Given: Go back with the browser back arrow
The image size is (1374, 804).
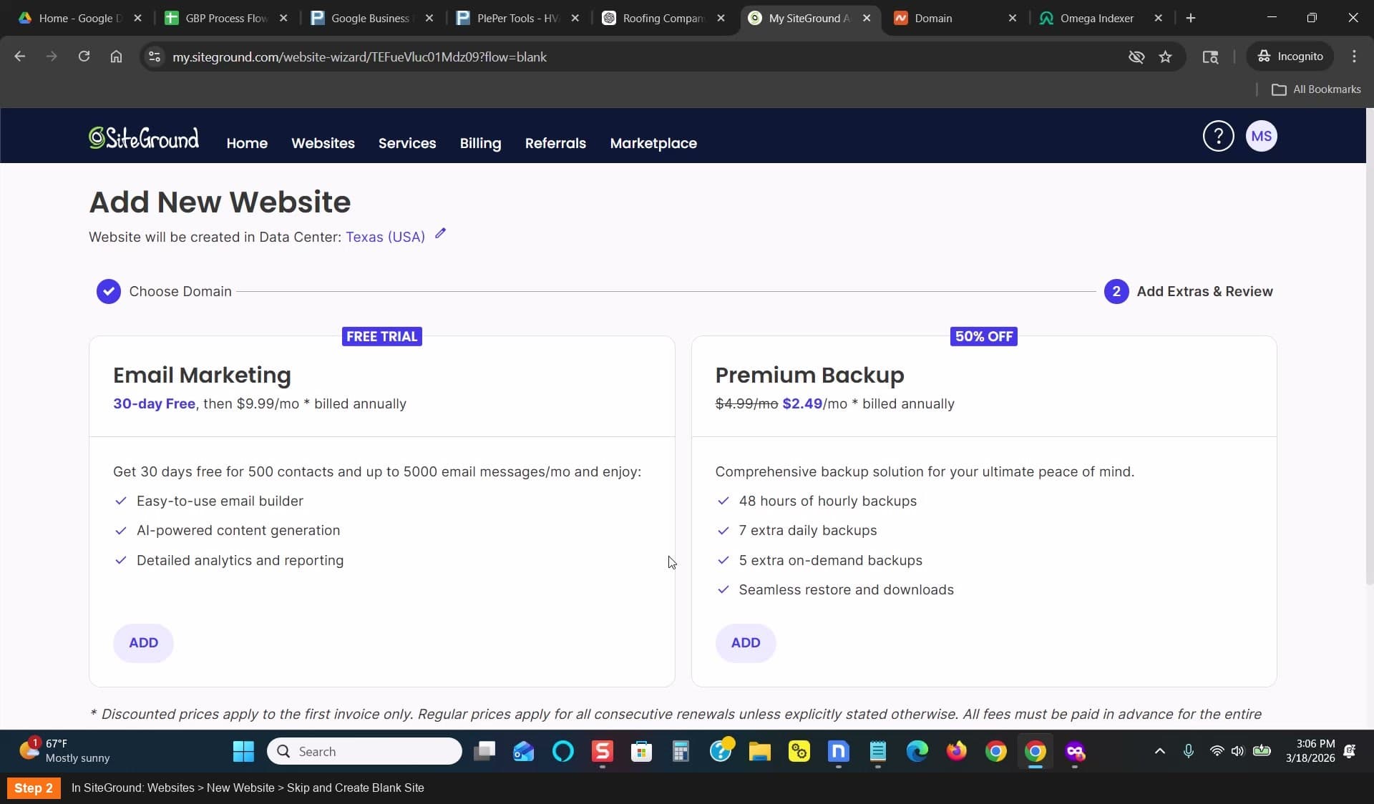Looking at the screenshot, I should coord(20,57).
